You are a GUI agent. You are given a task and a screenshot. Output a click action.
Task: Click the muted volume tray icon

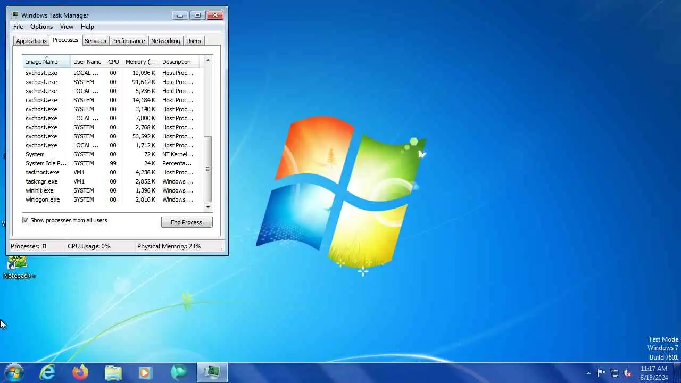[627, 373]
